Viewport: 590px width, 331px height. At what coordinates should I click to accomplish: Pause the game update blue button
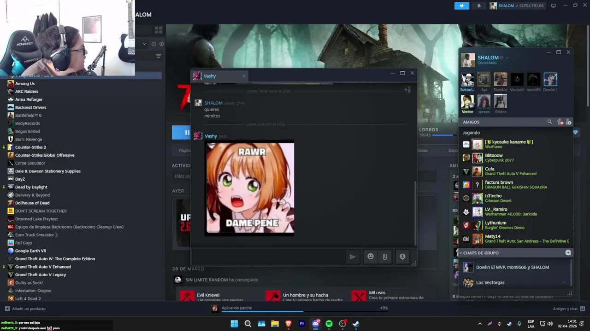pyautogui.click(x=182, y=132)
